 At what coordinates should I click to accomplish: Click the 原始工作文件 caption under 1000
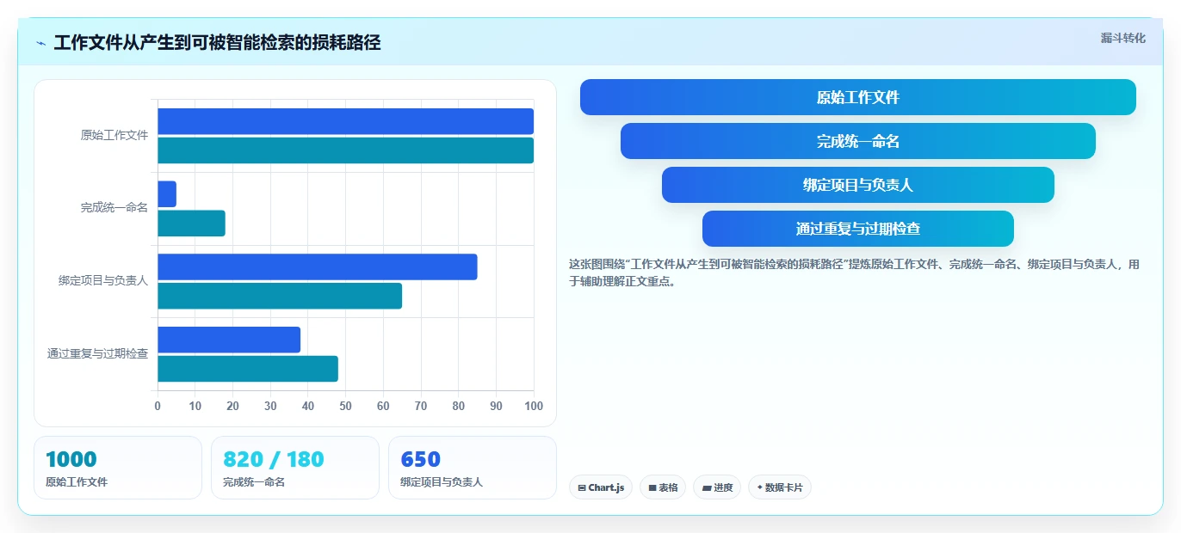click(77, 482)
